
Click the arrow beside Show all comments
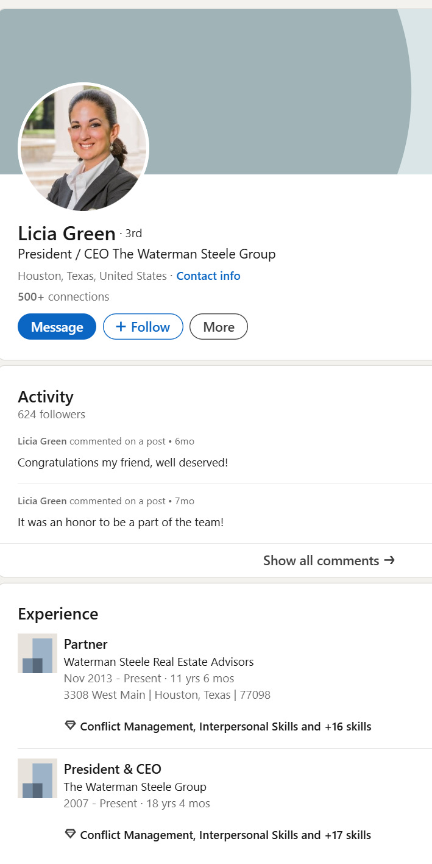pyautogui.click(x=389, y=560)
